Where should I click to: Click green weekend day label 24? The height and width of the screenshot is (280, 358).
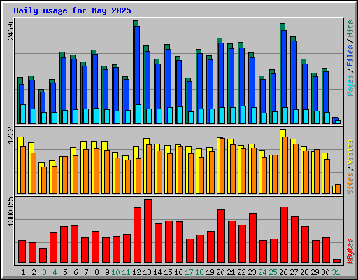(262, 272)
